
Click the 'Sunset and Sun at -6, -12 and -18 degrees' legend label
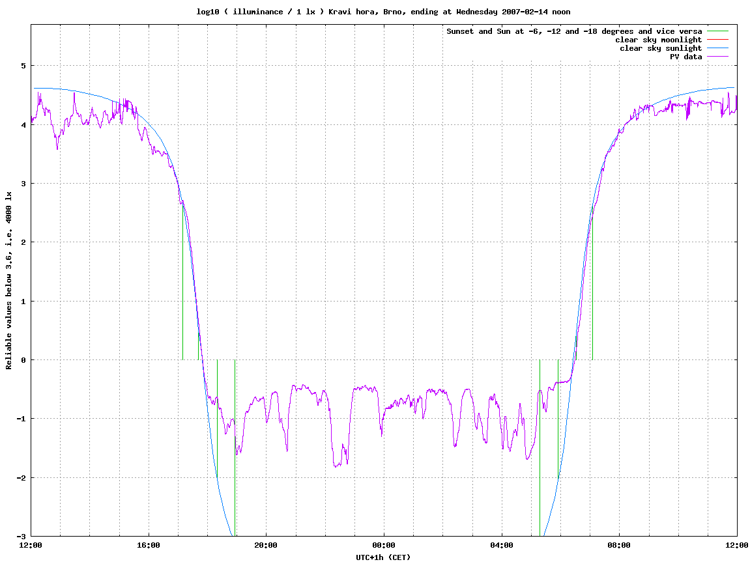click(574, 31)
